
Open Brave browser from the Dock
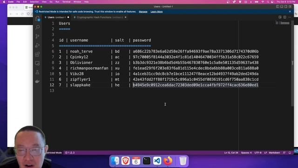(125, 161)
